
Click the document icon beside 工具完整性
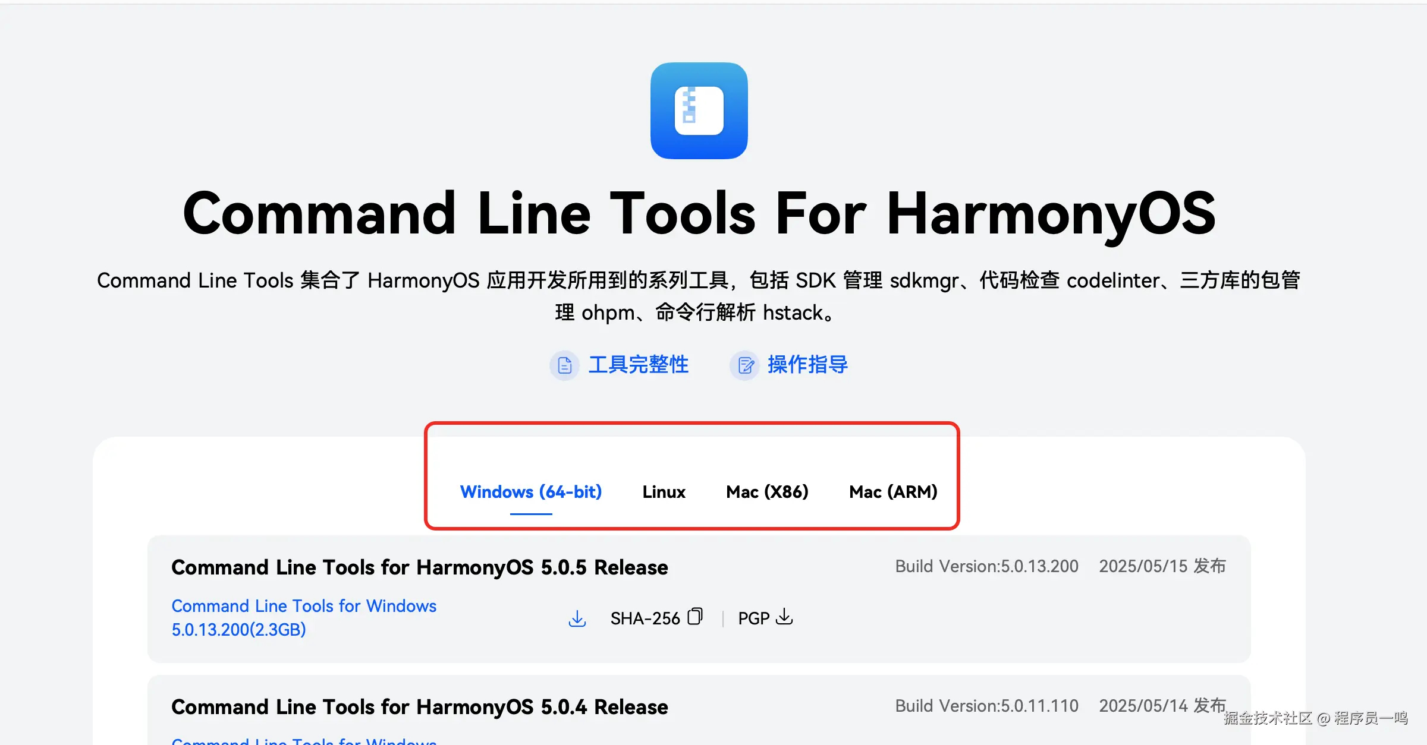pos(564,365)
